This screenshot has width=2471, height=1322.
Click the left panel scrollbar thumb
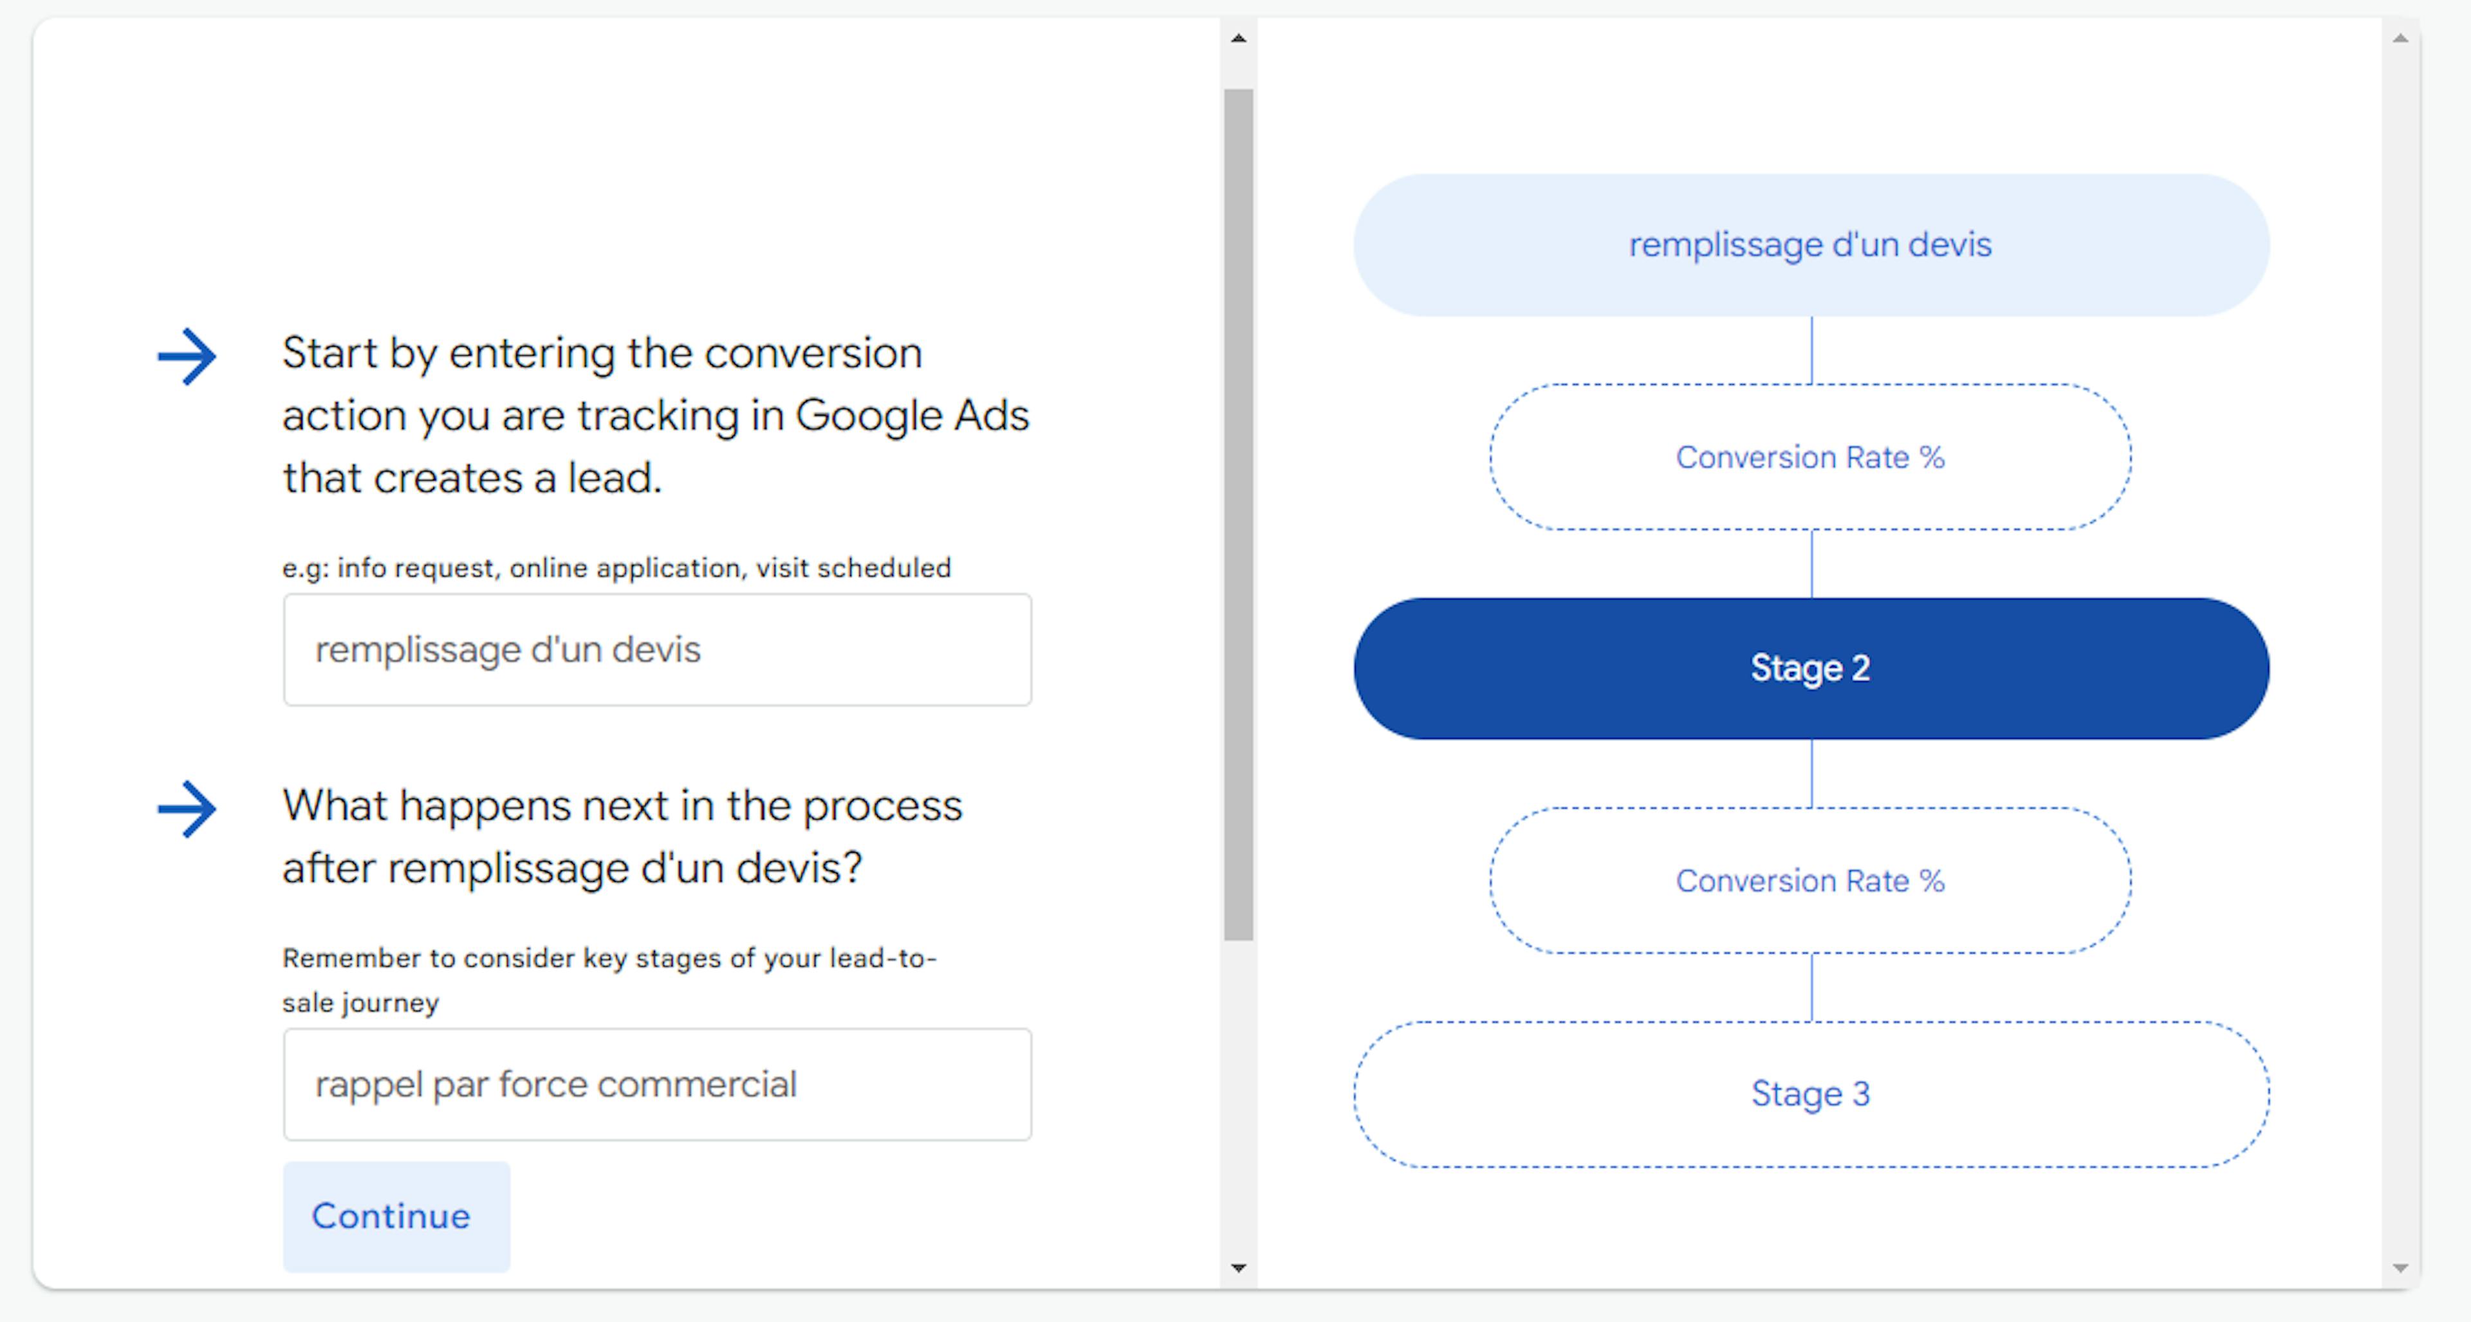1238,514
